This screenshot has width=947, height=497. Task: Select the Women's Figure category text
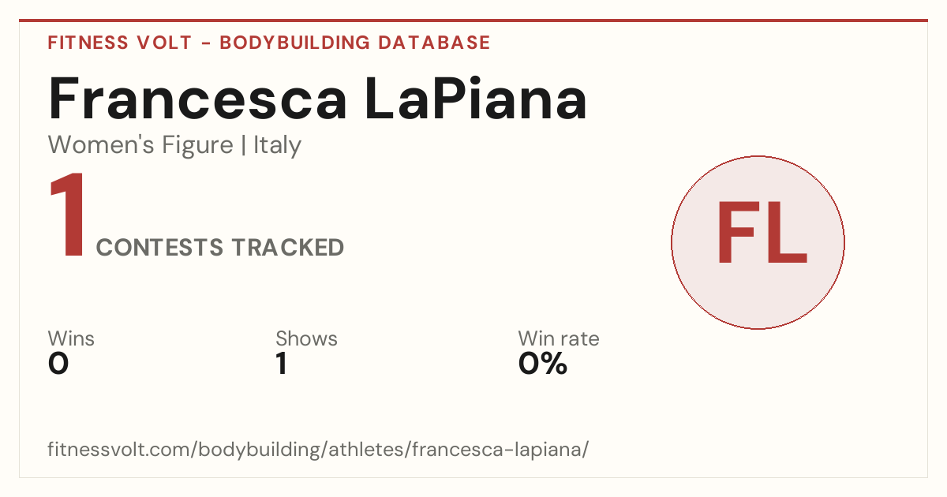[x=140, y=145]
